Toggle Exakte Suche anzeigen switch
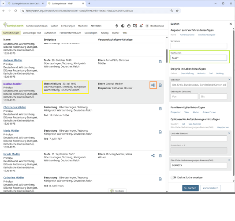Image resolution: width=235 pixels, height=221 pixels. coord(173,177)
